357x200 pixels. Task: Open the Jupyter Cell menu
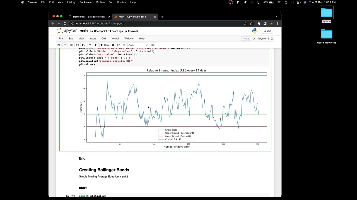(103, 39)
